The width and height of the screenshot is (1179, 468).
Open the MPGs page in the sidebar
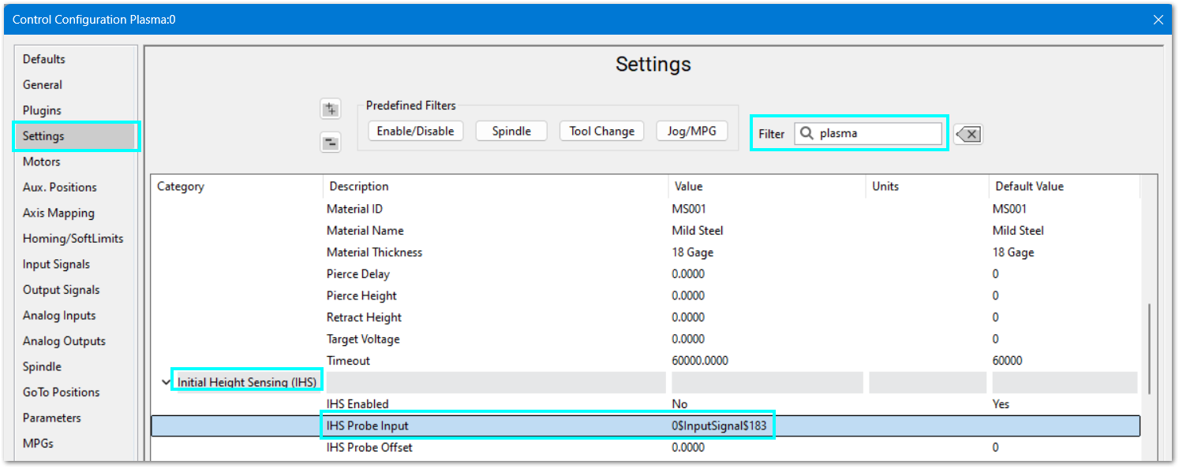38,444
